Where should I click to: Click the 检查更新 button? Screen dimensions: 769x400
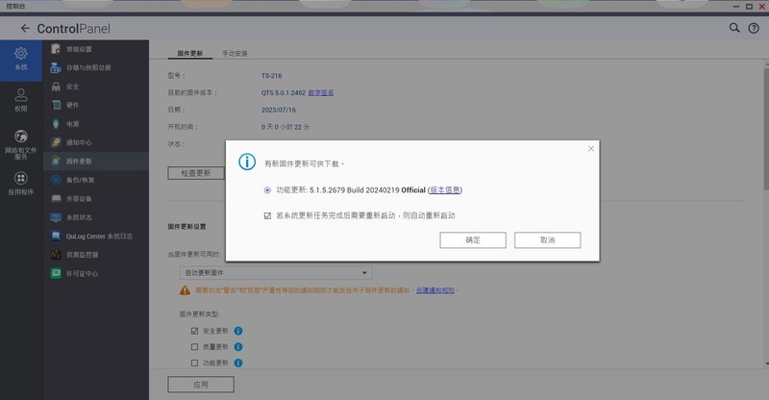pyautogui.click(x=196, y=173)
